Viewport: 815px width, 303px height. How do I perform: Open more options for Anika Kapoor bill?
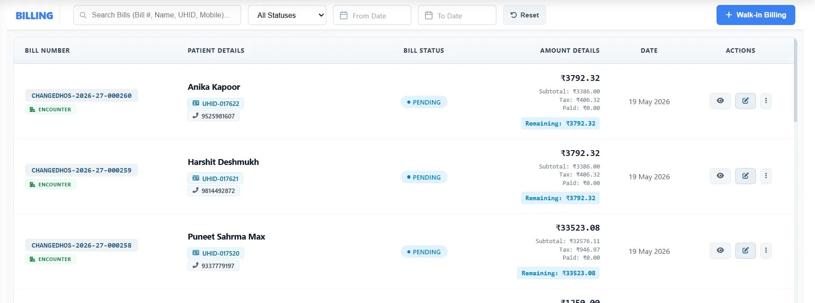[766, 101]
